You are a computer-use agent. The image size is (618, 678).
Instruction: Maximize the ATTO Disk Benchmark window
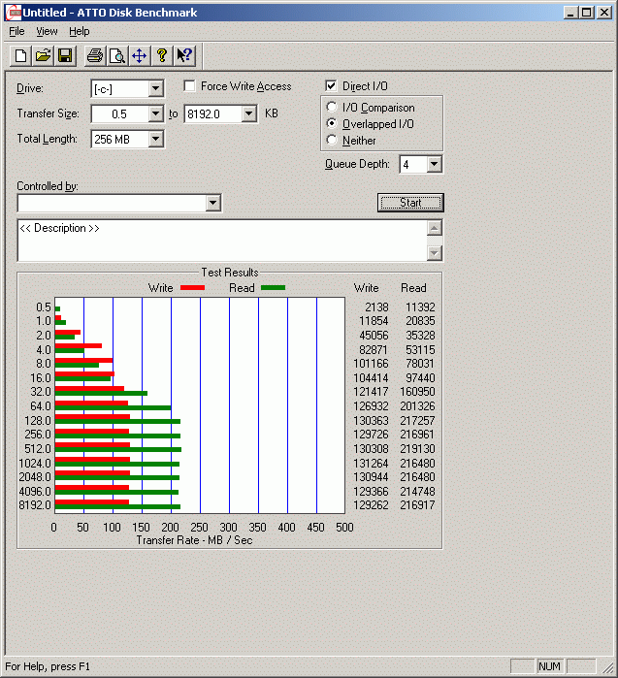586,13
